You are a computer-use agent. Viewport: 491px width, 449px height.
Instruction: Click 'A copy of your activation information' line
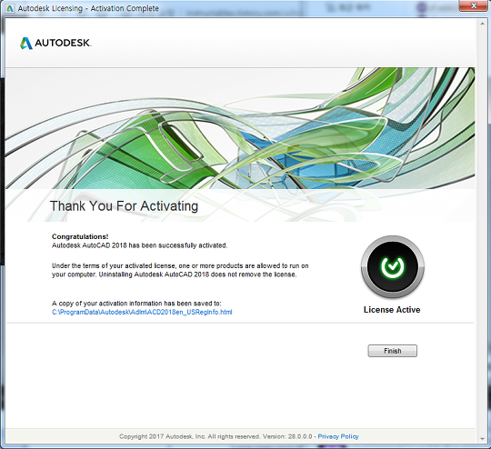pos(136,303)
